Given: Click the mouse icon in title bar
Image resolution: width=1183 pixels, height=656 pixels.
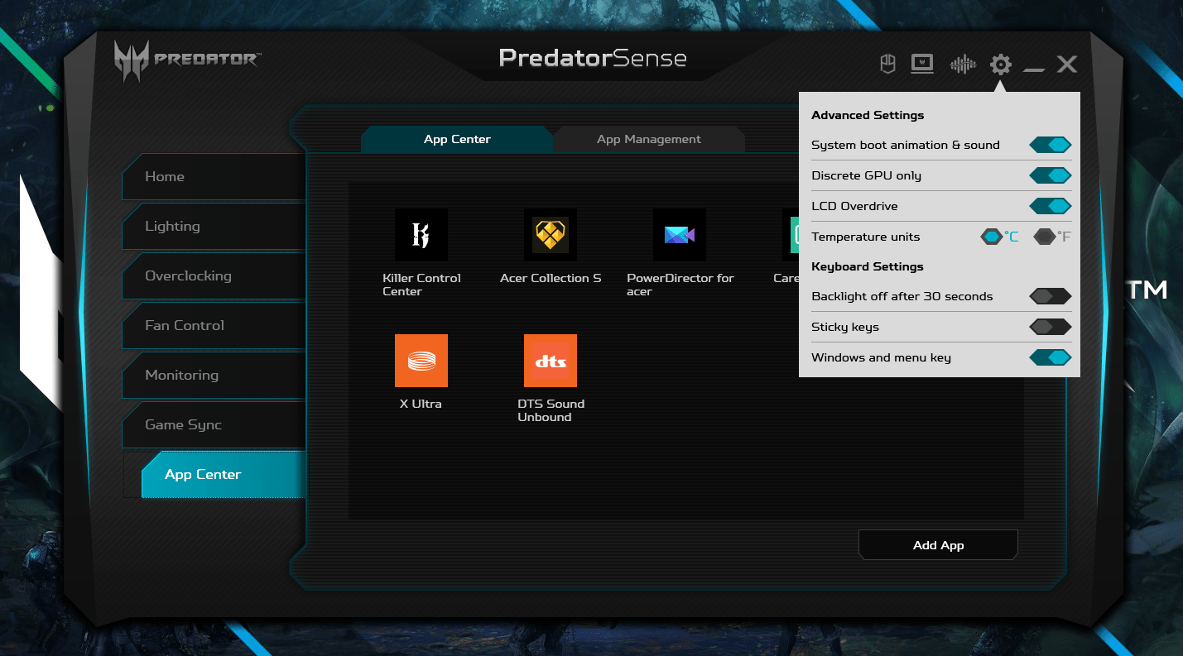Looking at the screenshot, I should (x=887, y=64).
